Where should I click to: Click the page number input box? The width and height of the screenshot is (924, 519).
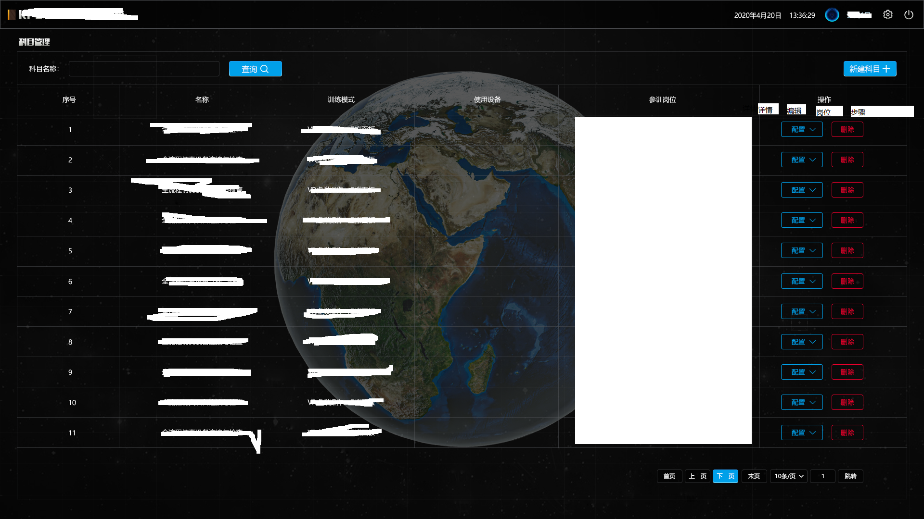click(822, 476)
